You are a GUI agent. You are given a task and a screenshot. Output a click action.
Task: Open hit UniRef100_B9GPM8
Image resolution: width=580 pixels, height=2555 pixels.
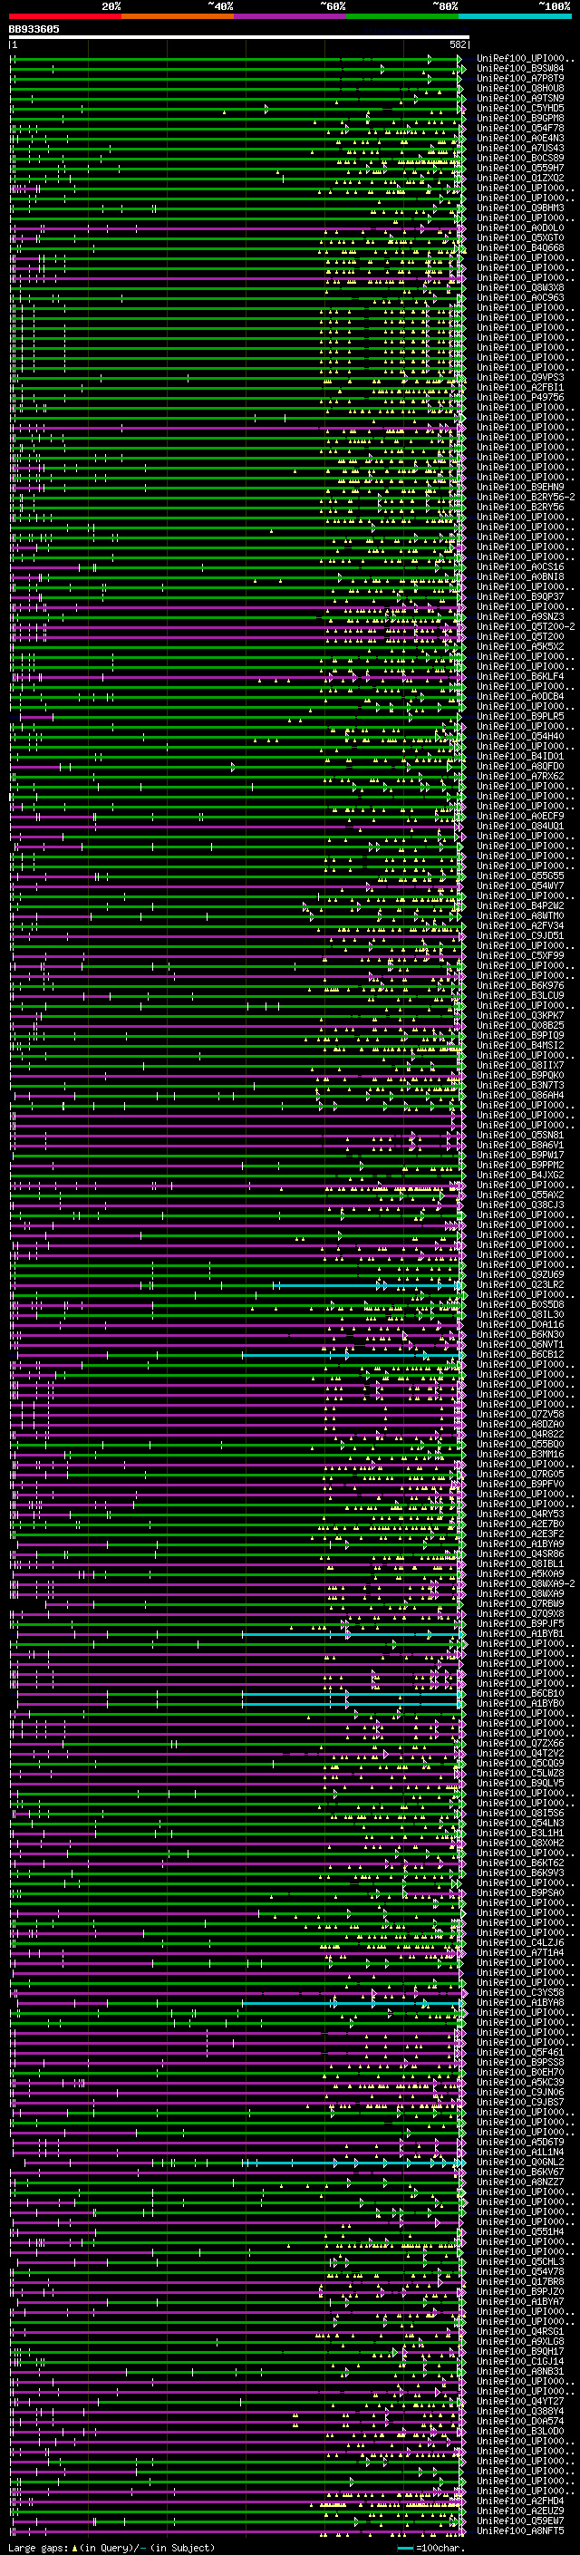(x=520, y=118)
